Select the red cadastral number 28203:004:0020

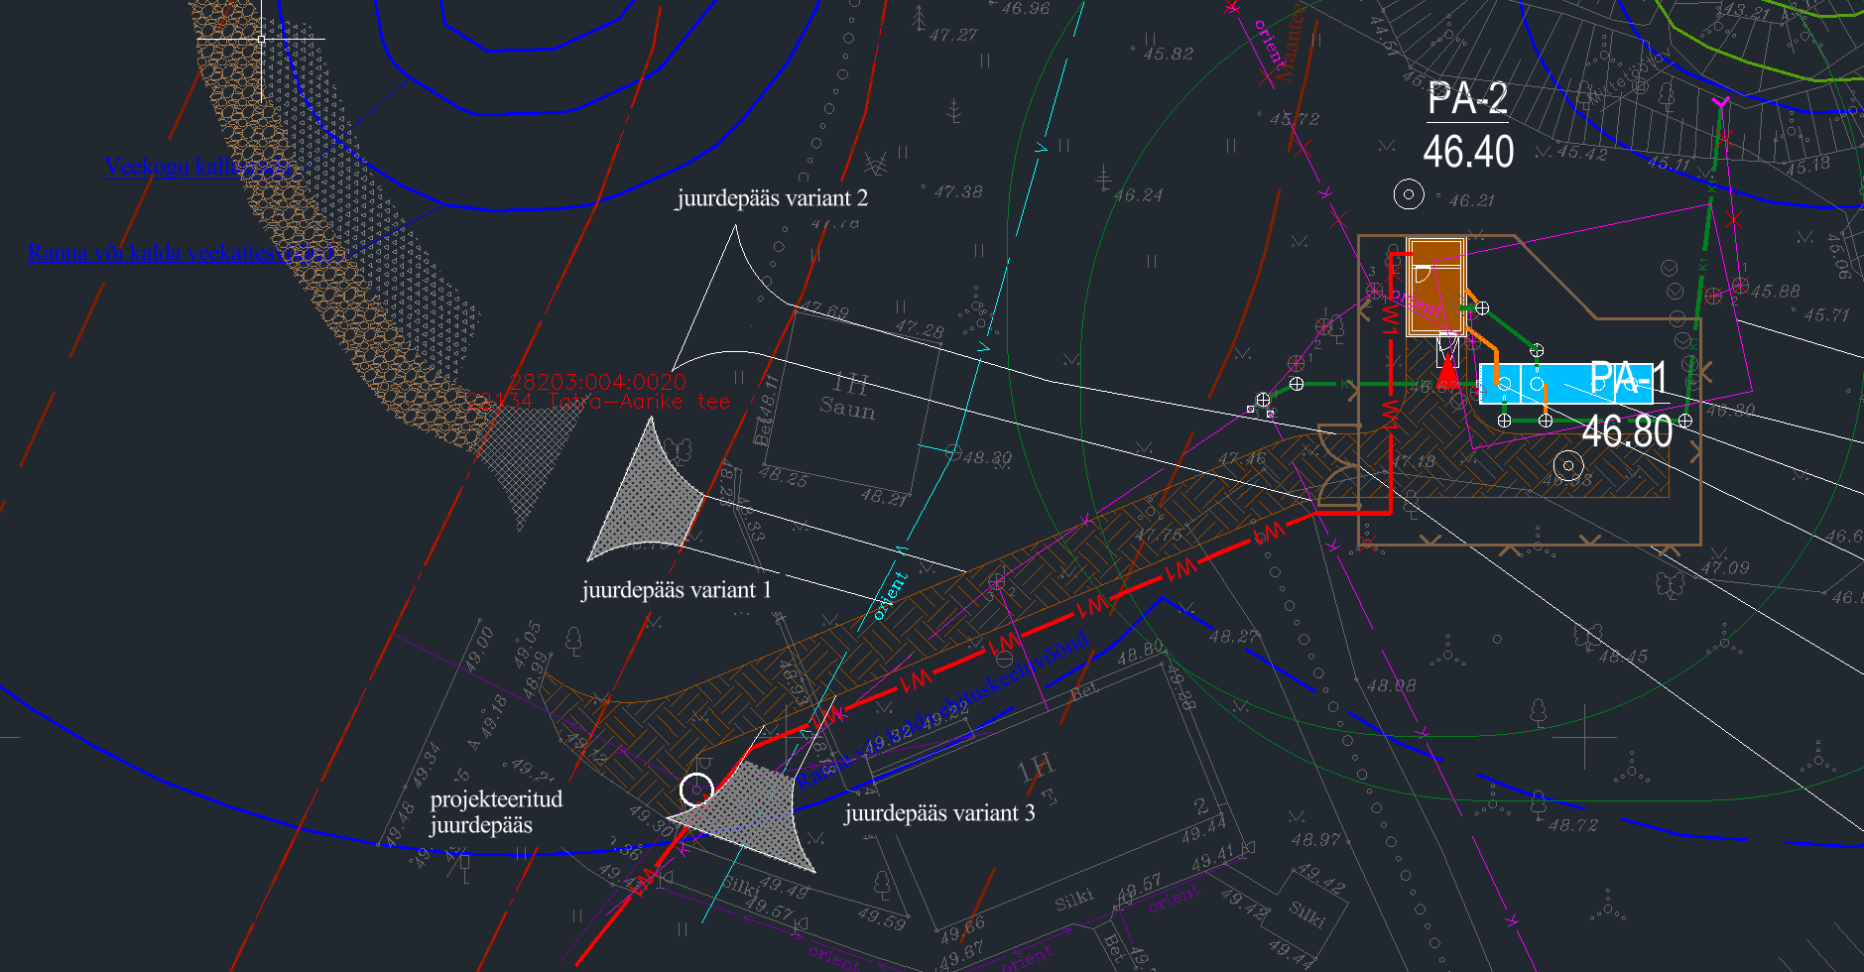tap(597, 382)
